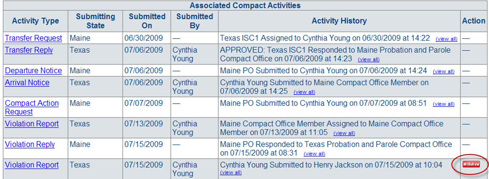View all history for Compact Action Request
Viewport: 489px width, 179px height.
coord(444,104)
